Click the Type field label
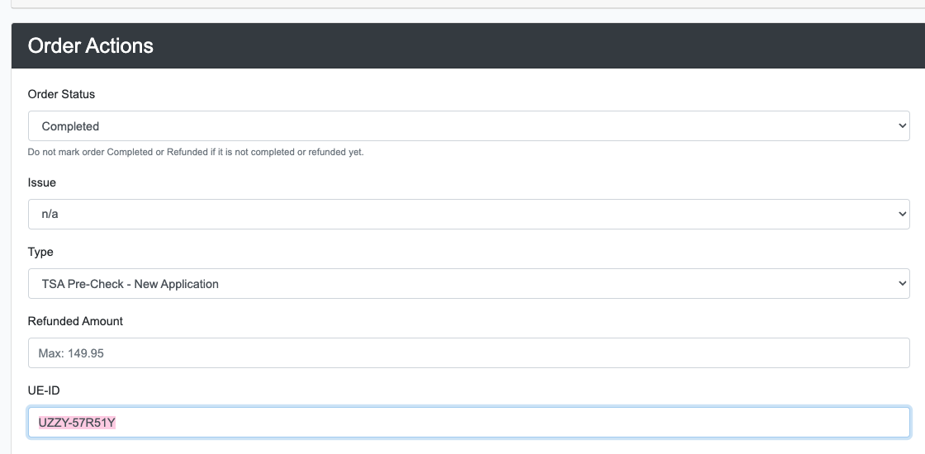925x454 pixels. 40,253
